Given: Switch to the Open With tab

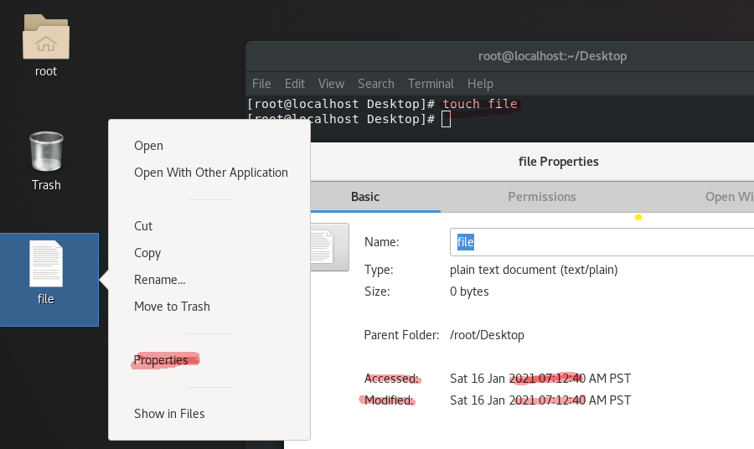Looking at the screenshot, I should 729,197.
